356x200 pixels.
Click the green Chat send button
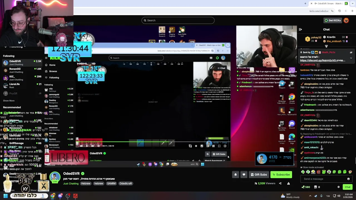pos(348,187)
